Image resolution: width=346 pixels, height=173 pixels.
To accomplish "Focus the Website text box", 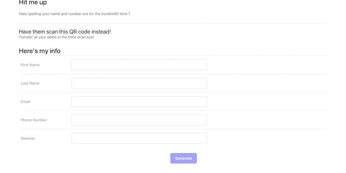I will point(139,138).
